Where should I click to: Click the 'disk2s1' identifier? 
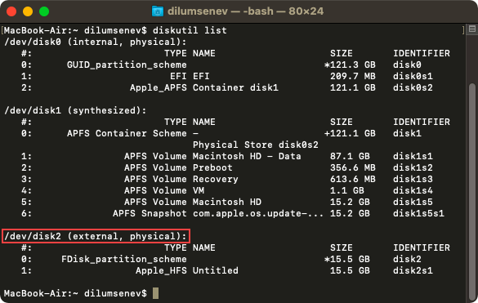(x=413, y=270)
